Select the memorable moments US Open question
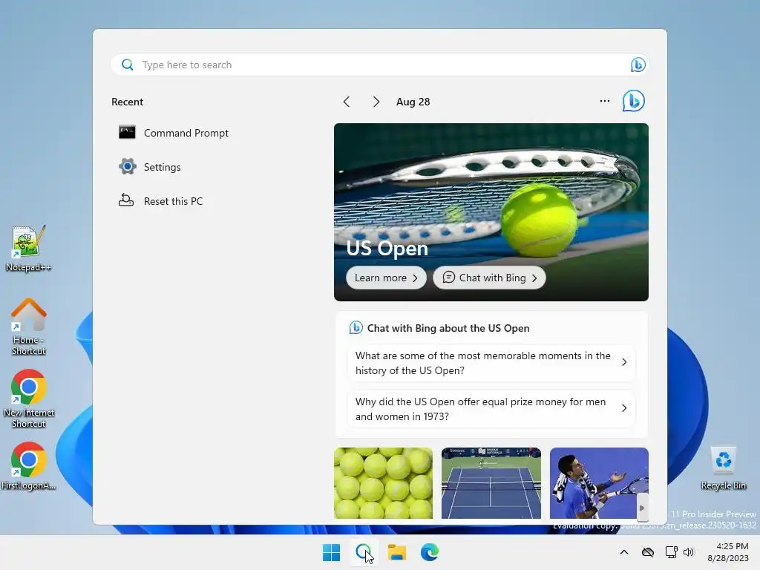Viewport: 760px width, 570px height. pos(491,363)
